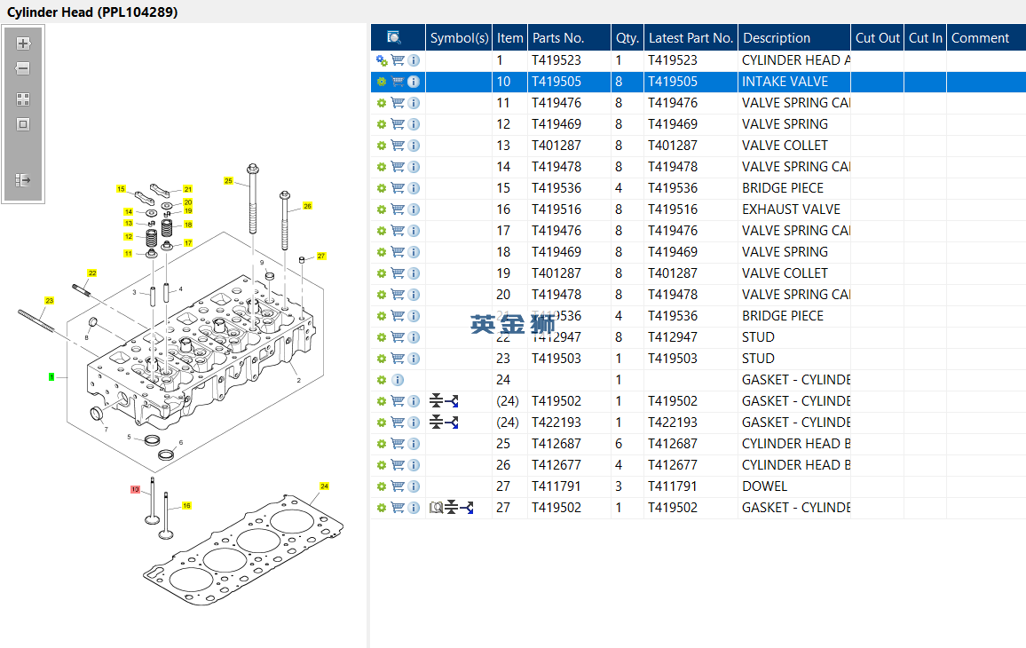1026x648 pixels.
Task: Click the search icon in table header
Action: coord(394,37)
